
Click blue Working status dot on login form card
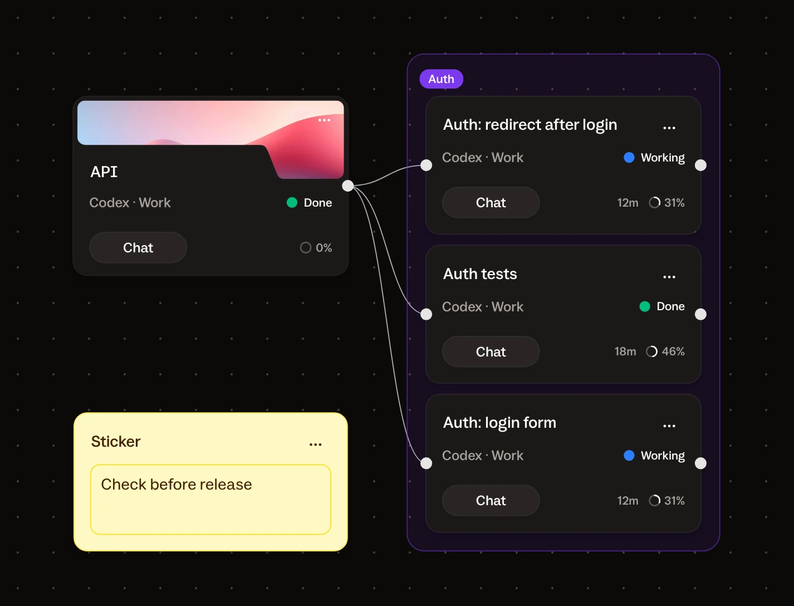pos(629,456)
